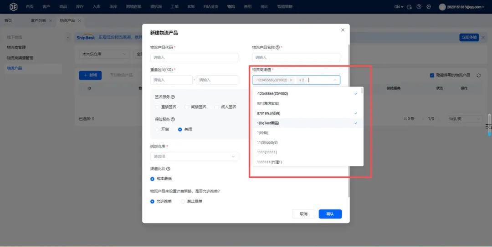Click the 物流产品代码 input field

pos(194,57)
